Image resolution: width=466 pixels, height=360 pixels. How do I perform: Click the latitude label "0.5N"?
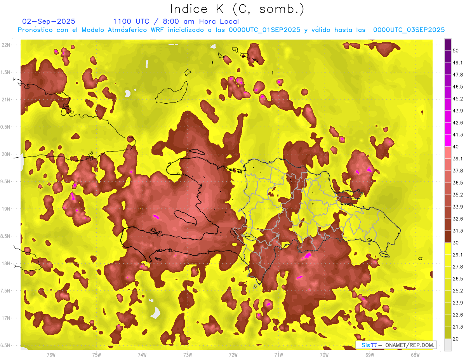coord(6,127)
